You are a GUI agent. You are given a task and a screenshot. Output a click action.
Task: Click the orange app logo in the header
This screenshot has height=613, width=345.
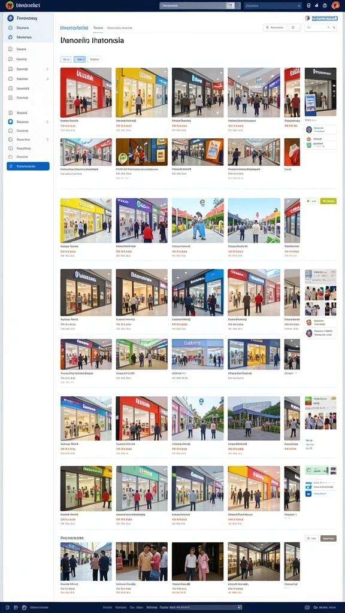pos(10,5)
